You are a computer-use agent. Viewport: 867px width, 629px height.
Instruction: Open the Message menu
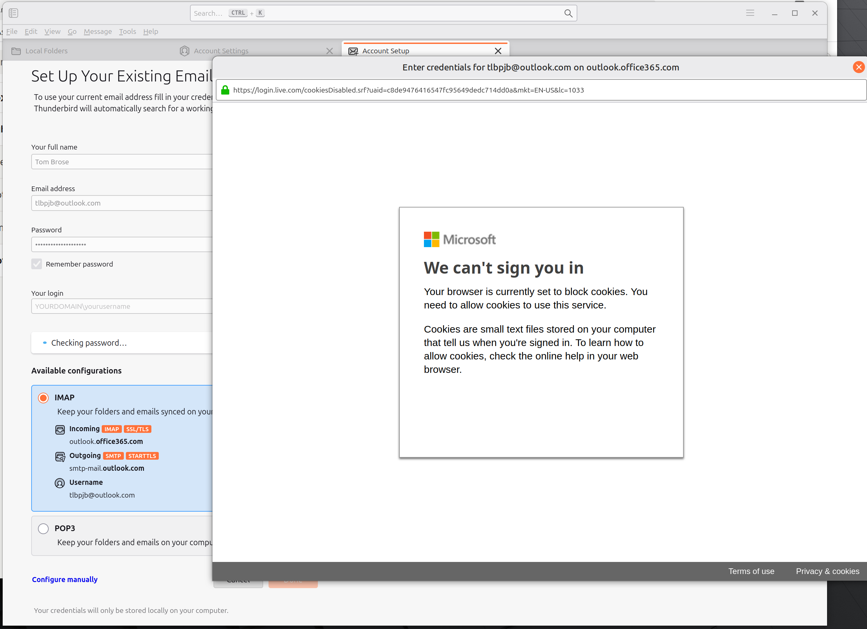point(97,31)
